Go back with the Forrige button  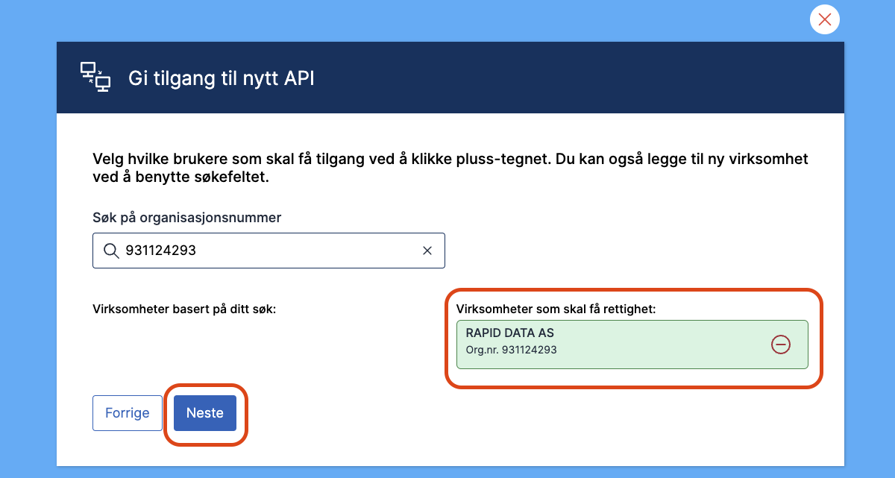(128, 413)
